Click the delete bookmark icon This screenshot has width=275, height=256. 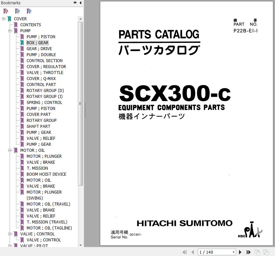(x=6, y=11)
